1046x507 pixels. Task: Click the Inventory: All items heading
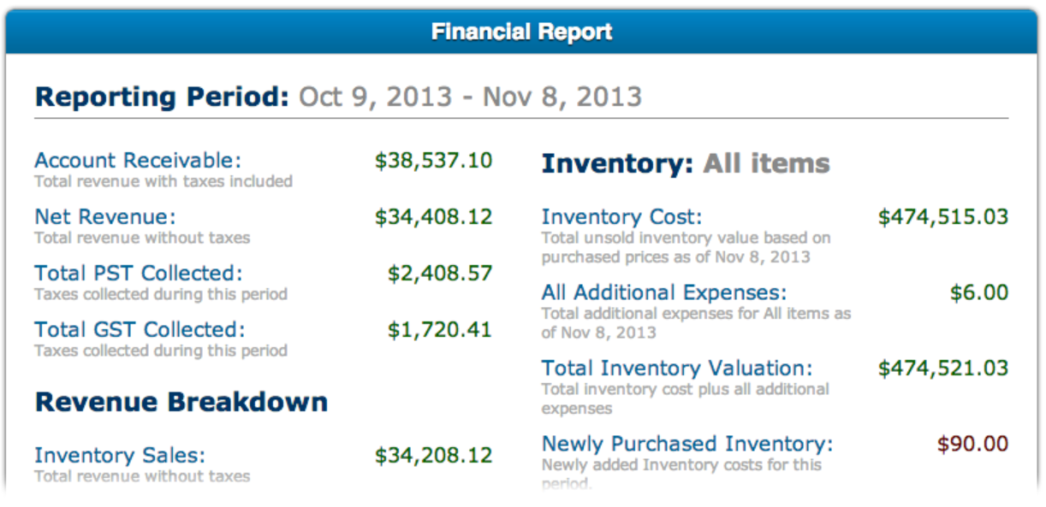pos(686,163)
